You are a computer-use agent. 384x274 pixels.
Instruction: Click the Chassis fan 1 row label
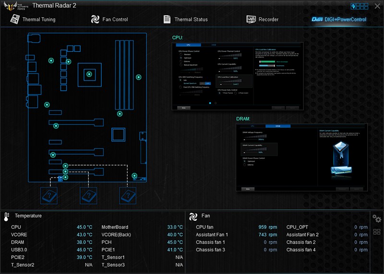click(210, 242)
